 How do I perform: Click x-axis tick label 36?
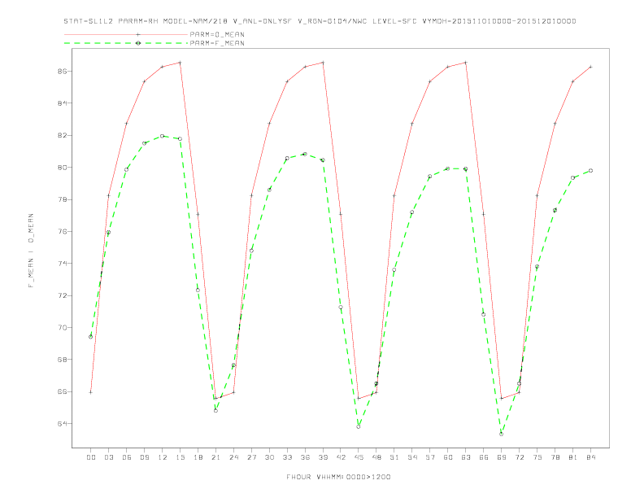305,457
